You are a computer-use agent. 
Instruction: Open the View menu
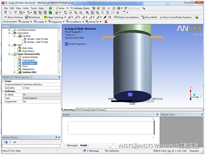point(18,8)
